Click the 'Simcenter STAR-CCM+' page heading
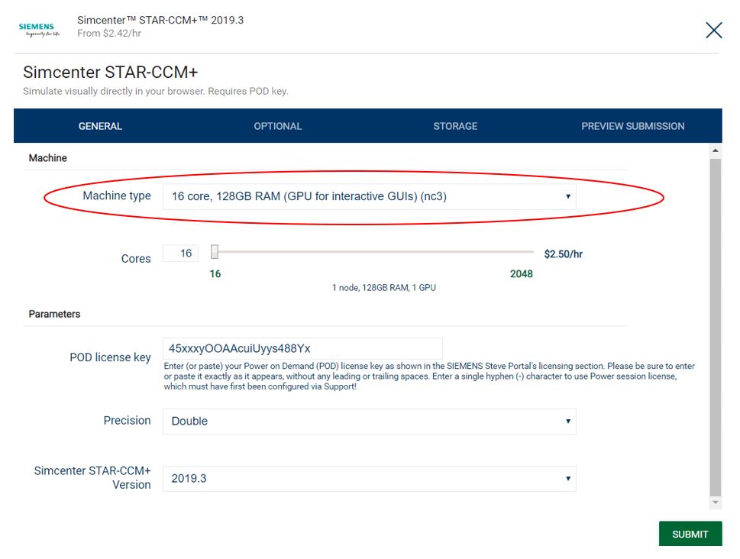The width and height of the screenshot is (740, 559). coord(111,73)
